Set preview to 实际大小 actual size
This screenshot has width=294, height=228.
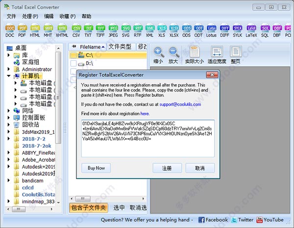(195, 55)
